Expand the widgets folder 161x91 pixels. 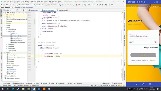[7, 49]
